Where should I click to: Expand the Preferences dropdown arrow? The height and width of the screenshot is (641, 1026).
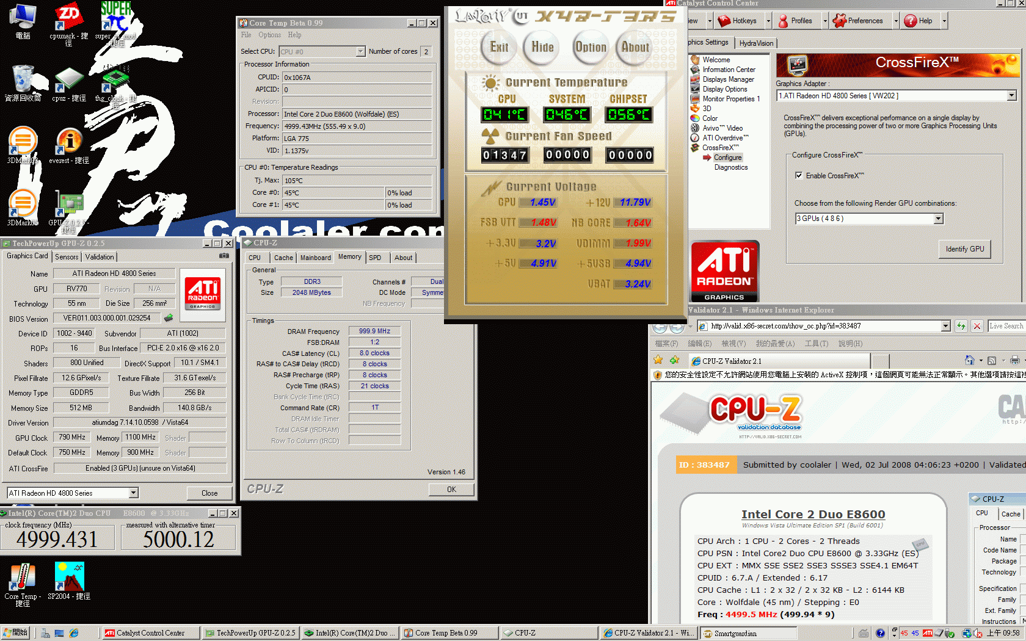pyautogui.click(x=896, y=21)
